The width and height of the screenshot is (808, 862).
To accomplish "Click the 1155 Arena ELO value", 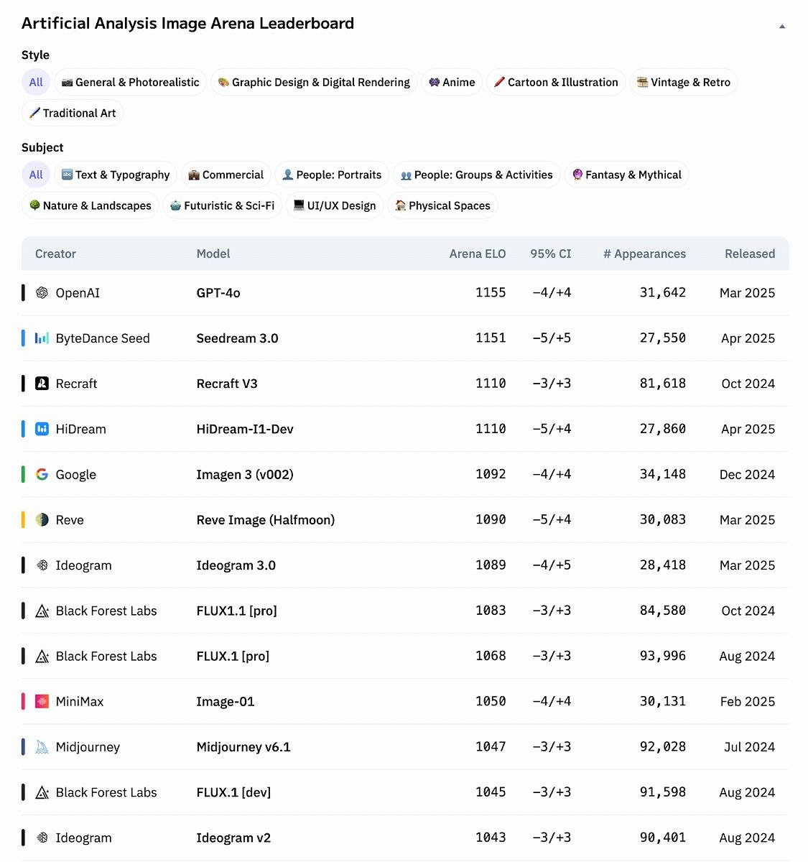I will point(491,292).
